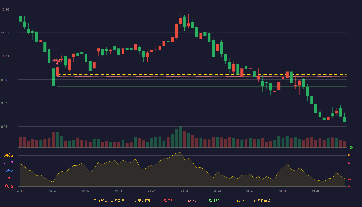The width and height of the screenshot is (362, 207).
Task: Toggle the 强弱线 legend item
Action: pos(189,201)
